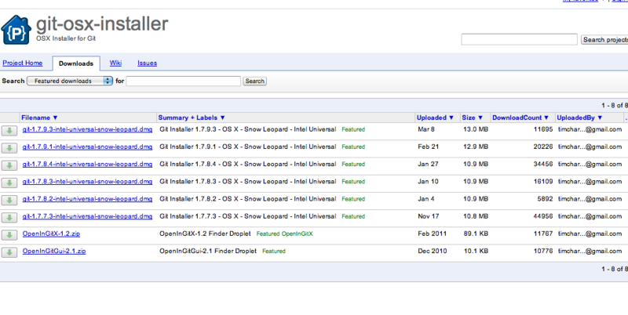628x315 pixels.
Task: Download arrow for OpenInGitGui-2.1.zip
Action: coord(9,252)
